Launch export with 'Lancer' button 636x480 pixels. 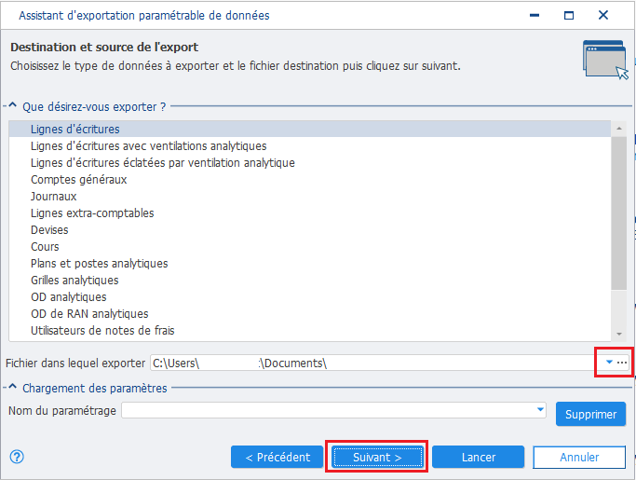(479, 458)
